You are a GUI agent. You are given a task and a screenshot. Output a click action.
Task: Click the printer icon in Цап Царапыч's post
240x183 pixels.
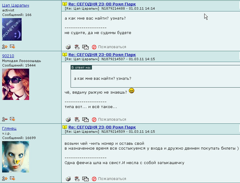click(68, 47)
